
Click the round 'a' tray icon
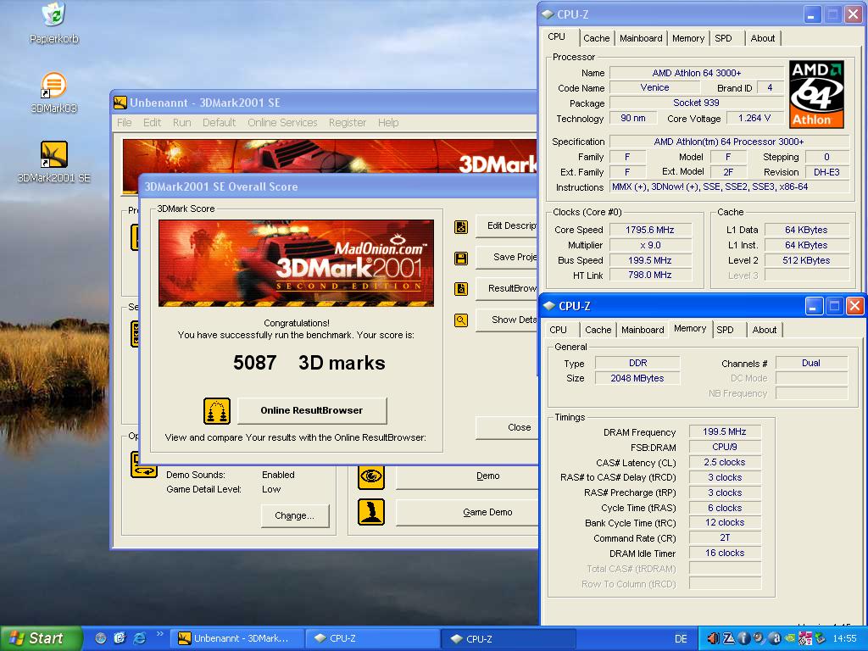coord(775,639)
